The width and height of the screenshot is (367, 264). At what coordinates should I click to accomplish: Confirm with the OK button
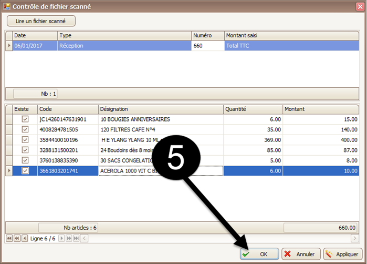click(259, 254)
